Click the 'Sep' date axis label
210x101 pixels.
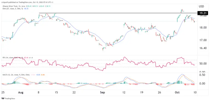(x=102, y=92)
